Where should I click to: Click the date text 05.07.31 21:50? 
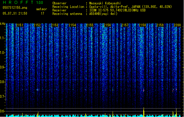pyautogui.click(x=15, y=13)
